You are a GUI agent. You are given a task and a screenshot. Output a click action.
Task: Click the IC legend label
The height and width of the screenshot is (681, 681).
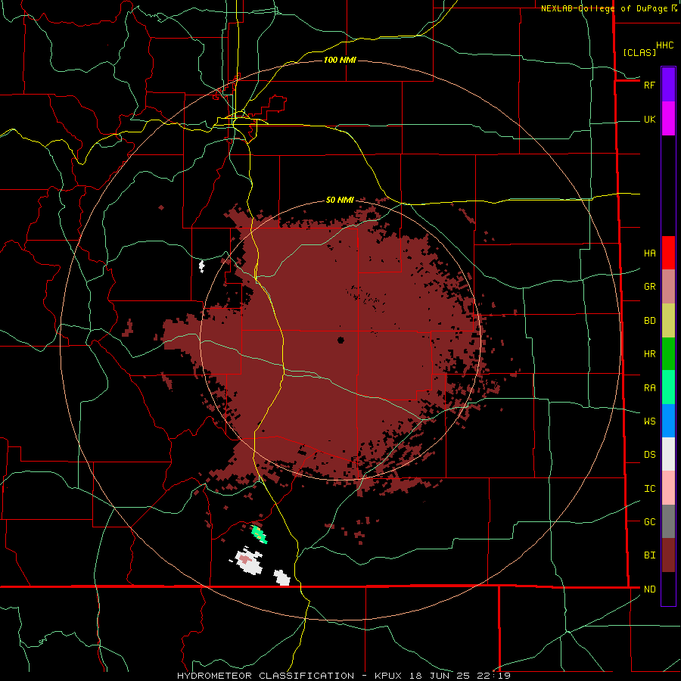(649, 489)
